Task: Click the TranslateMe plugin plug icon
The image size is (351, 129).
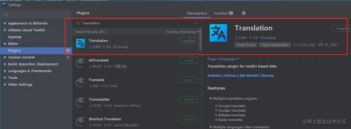Action: point(81,102)
